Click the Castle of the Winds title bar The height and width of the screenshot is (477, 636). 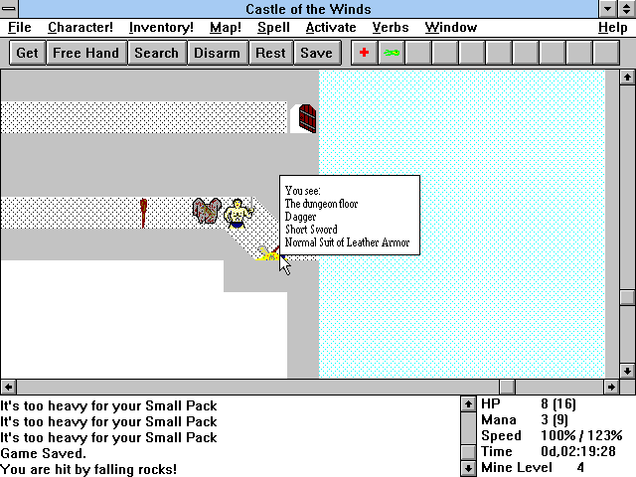(308, 9)
